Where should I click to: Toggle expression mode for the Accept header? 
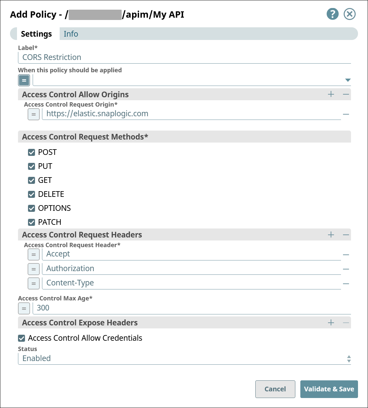[x=34, y=254]
